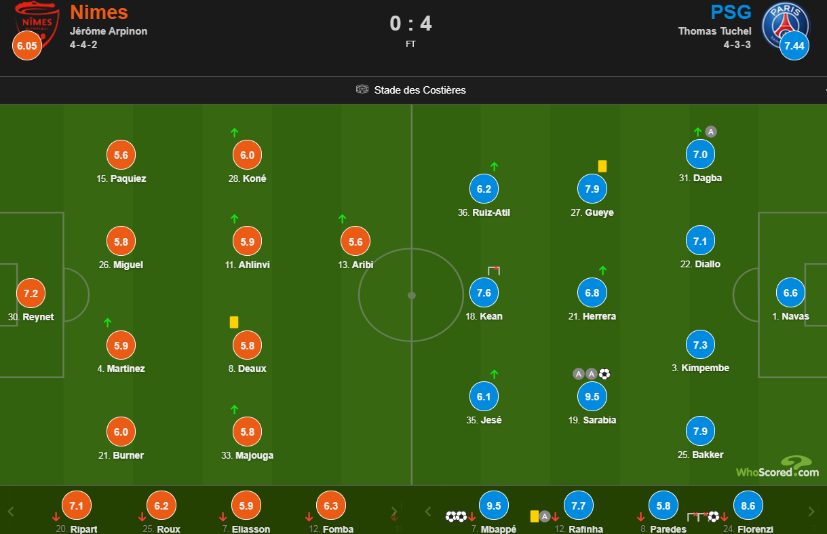Click the missed-shot goalpost icon above Kean
Image resolution: width=827 pixels, height=534 pixels.
click(x=493, y=270)
